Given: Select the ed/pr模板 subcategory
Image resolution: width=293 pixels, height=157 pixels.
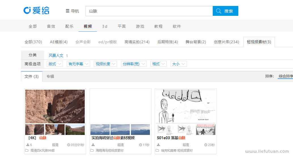Looking at the screenshot, I should (x=108, y=42).
